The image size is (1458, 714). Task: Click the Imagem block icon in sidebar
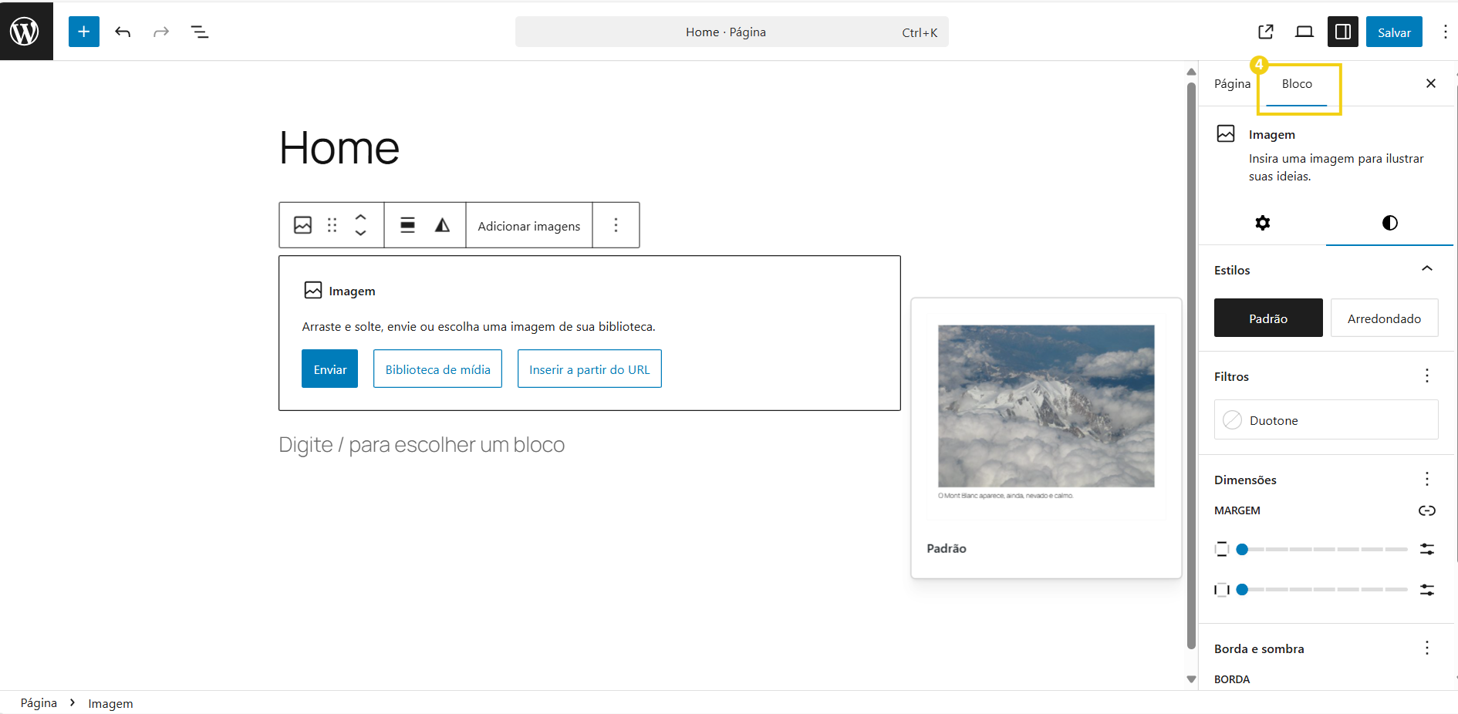1226,133
